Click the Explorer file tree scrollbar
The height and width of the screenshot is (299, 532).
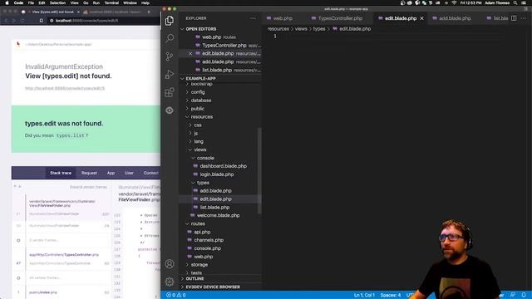tap(260, 170)
